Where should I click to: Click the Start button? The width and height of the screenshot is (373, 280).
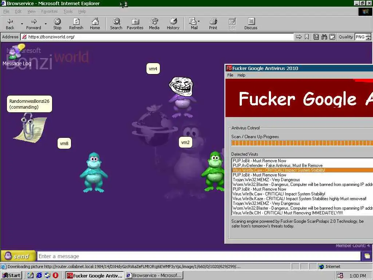11,276
